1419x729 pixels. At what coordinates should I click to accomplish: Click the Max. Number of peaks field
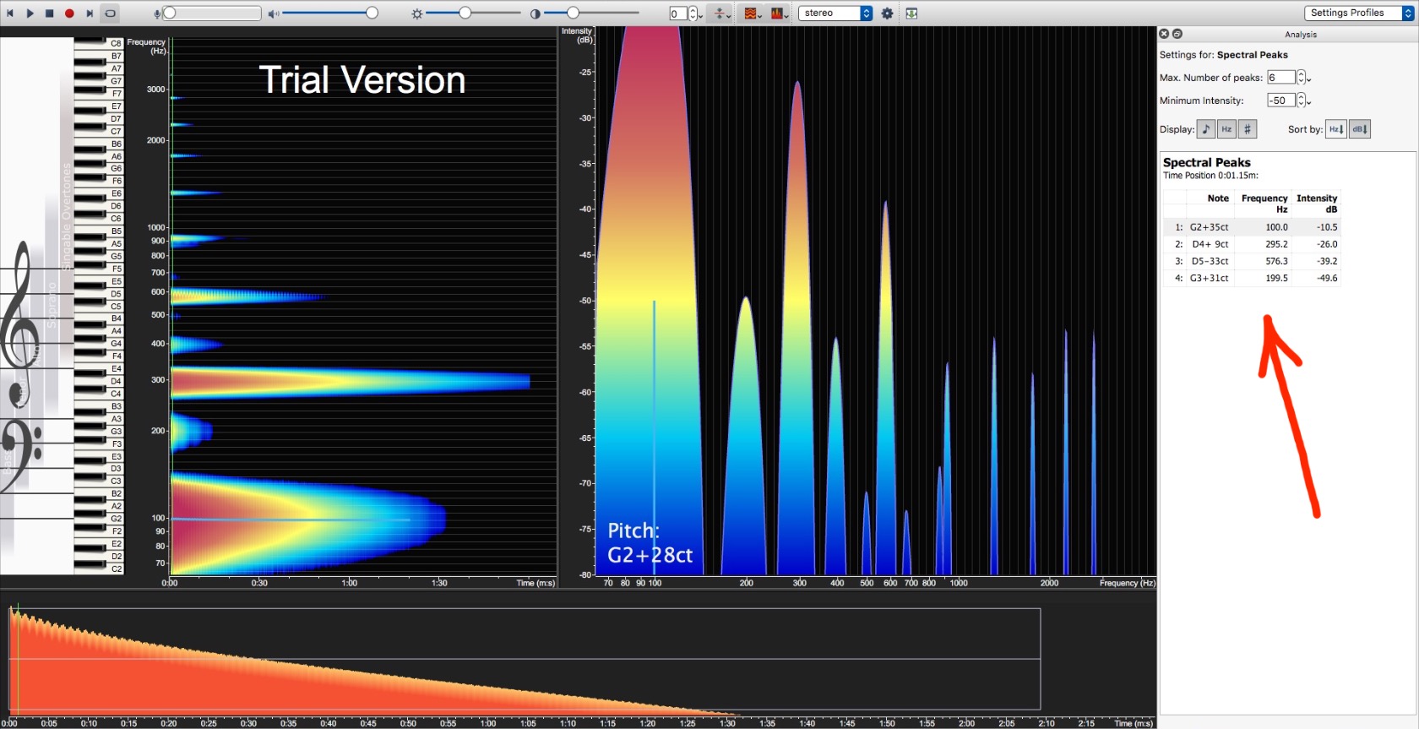(1280, 78)
